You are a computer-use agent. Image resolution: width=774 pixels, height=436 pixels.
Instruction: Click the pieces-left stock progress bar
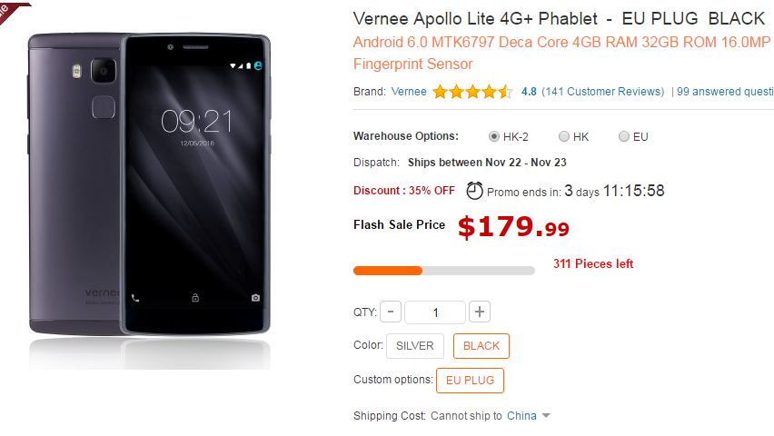tap(443, 270)
